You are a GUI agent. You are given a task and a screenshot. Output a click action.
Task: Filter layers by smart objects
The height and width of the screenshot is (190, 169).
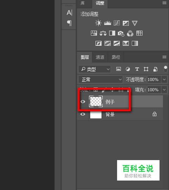point(155,69)
